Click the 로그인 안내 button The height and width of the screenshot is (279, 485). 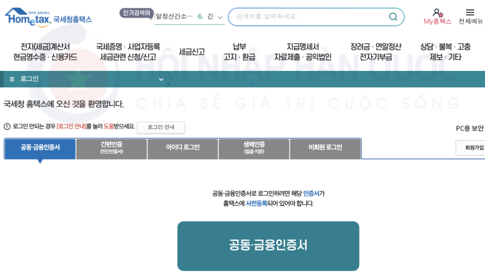click(161, 127)
